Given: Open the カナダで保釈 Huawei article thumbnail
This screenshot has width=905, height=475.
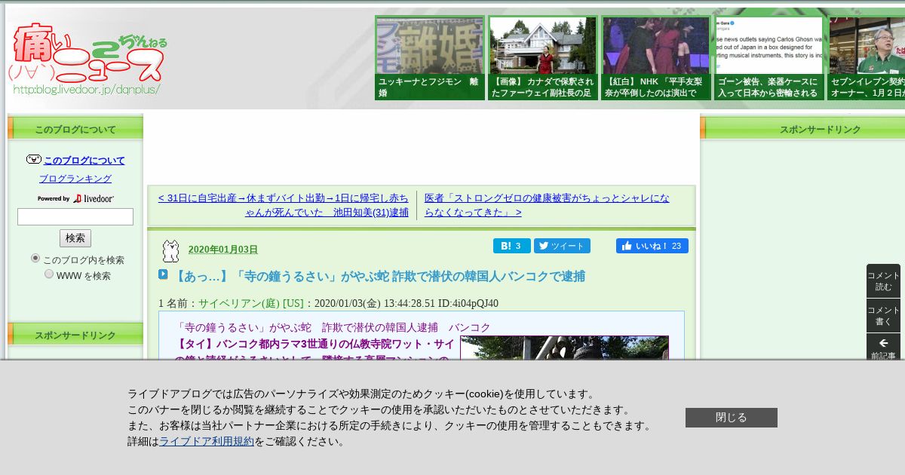Looking at the screenshot, I should (x=543, y=58).
